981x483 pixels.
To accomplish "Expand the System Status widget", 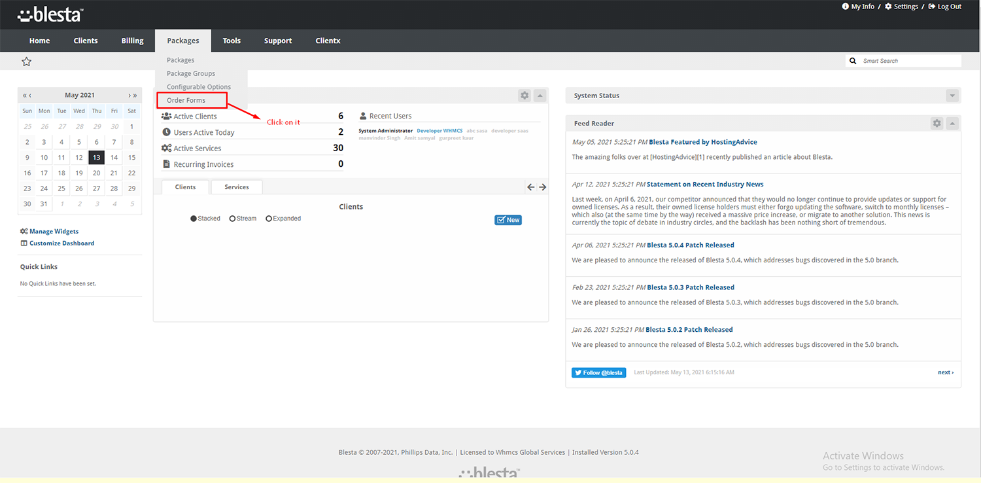I will 952,96.
